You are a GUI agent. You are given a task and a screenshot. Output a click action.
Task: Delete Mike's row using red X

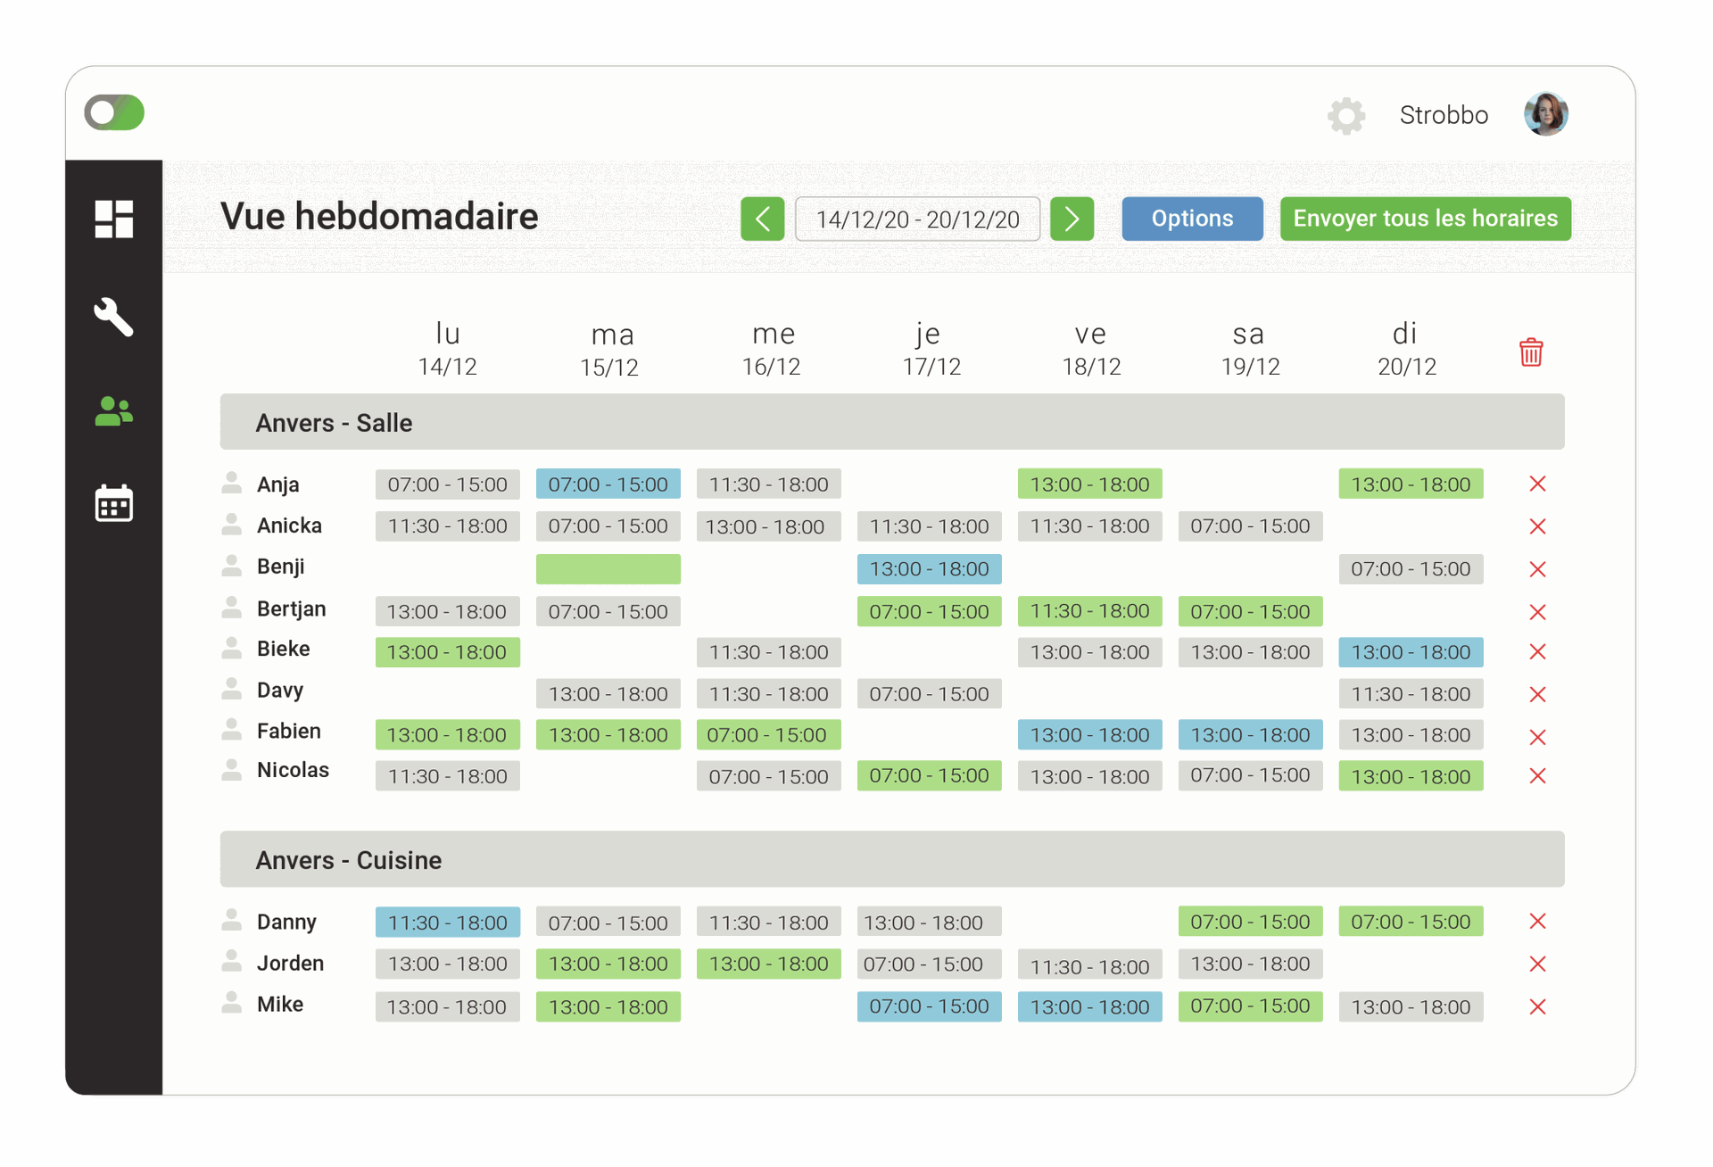(x=1537, y=1006)
